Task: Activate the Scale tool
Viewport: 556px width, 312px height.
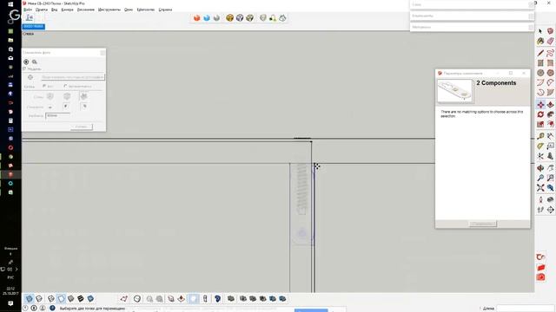Action: (540, 124)
